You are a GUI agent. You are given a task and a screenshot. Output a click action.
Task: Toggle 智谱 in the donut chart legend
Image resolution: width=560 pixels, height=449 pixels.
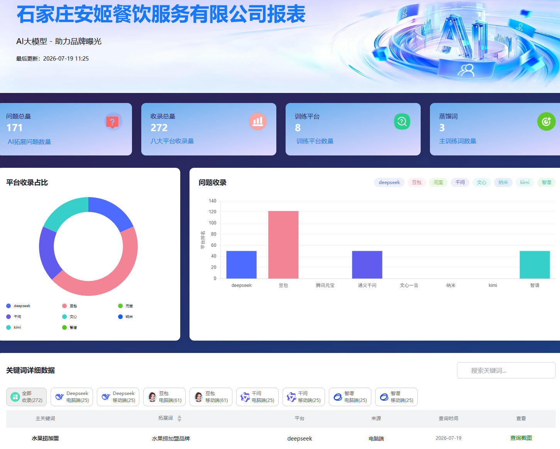69,327
